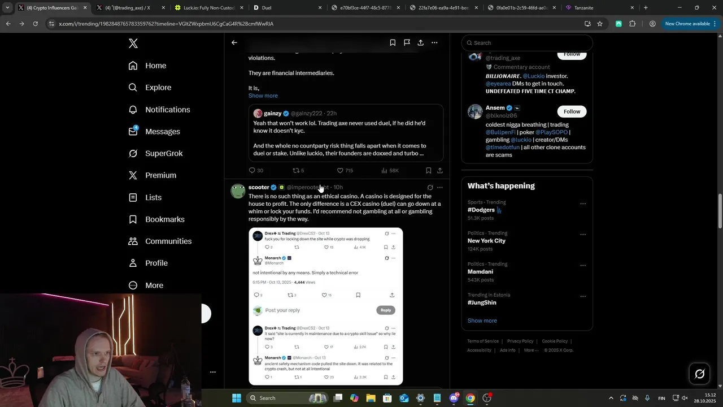
Task: Open Ansem's profile avatar
Action: coord(475,111)
